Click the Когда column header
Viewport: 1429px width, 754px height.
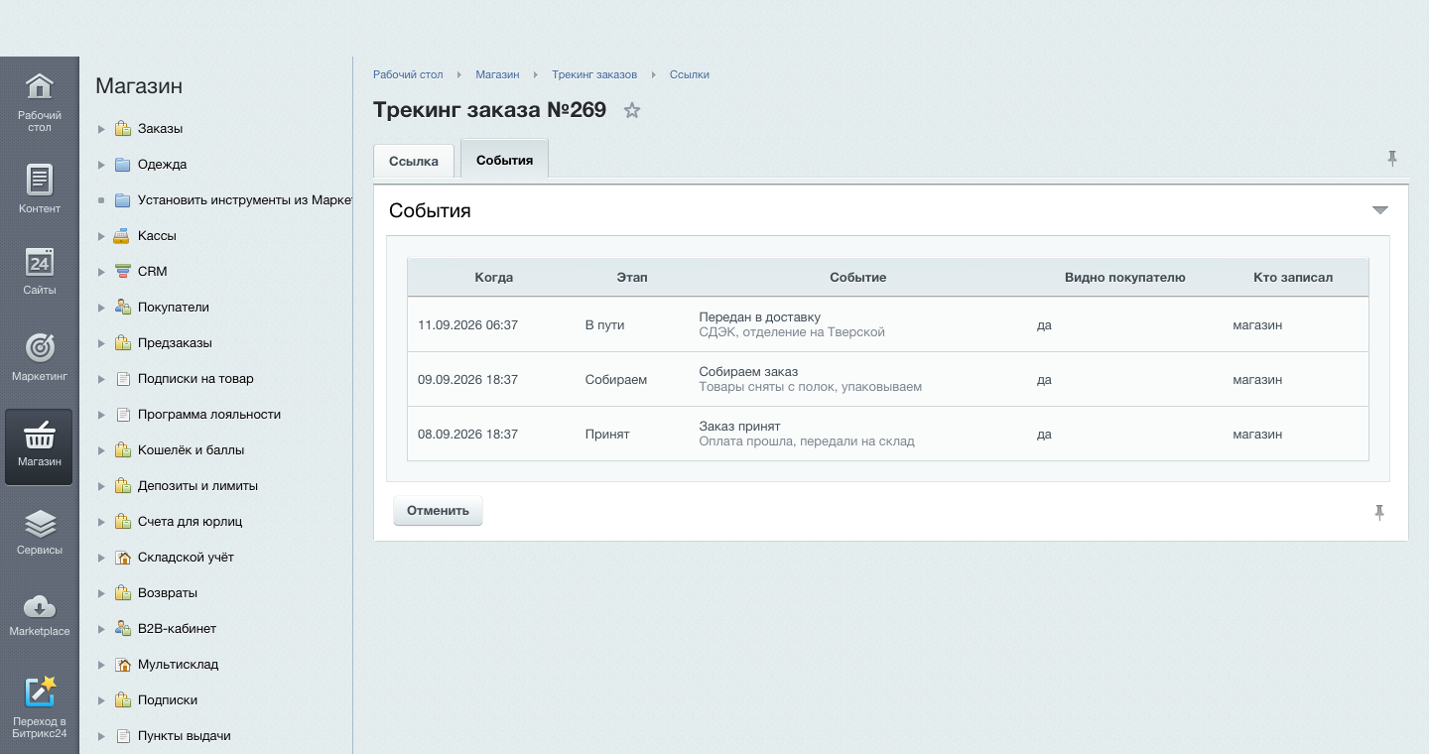(494, 278)
